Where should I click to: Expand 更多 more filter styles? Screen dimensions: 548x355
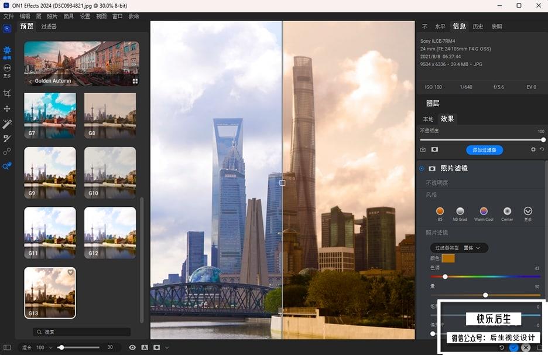click(528, 213)
